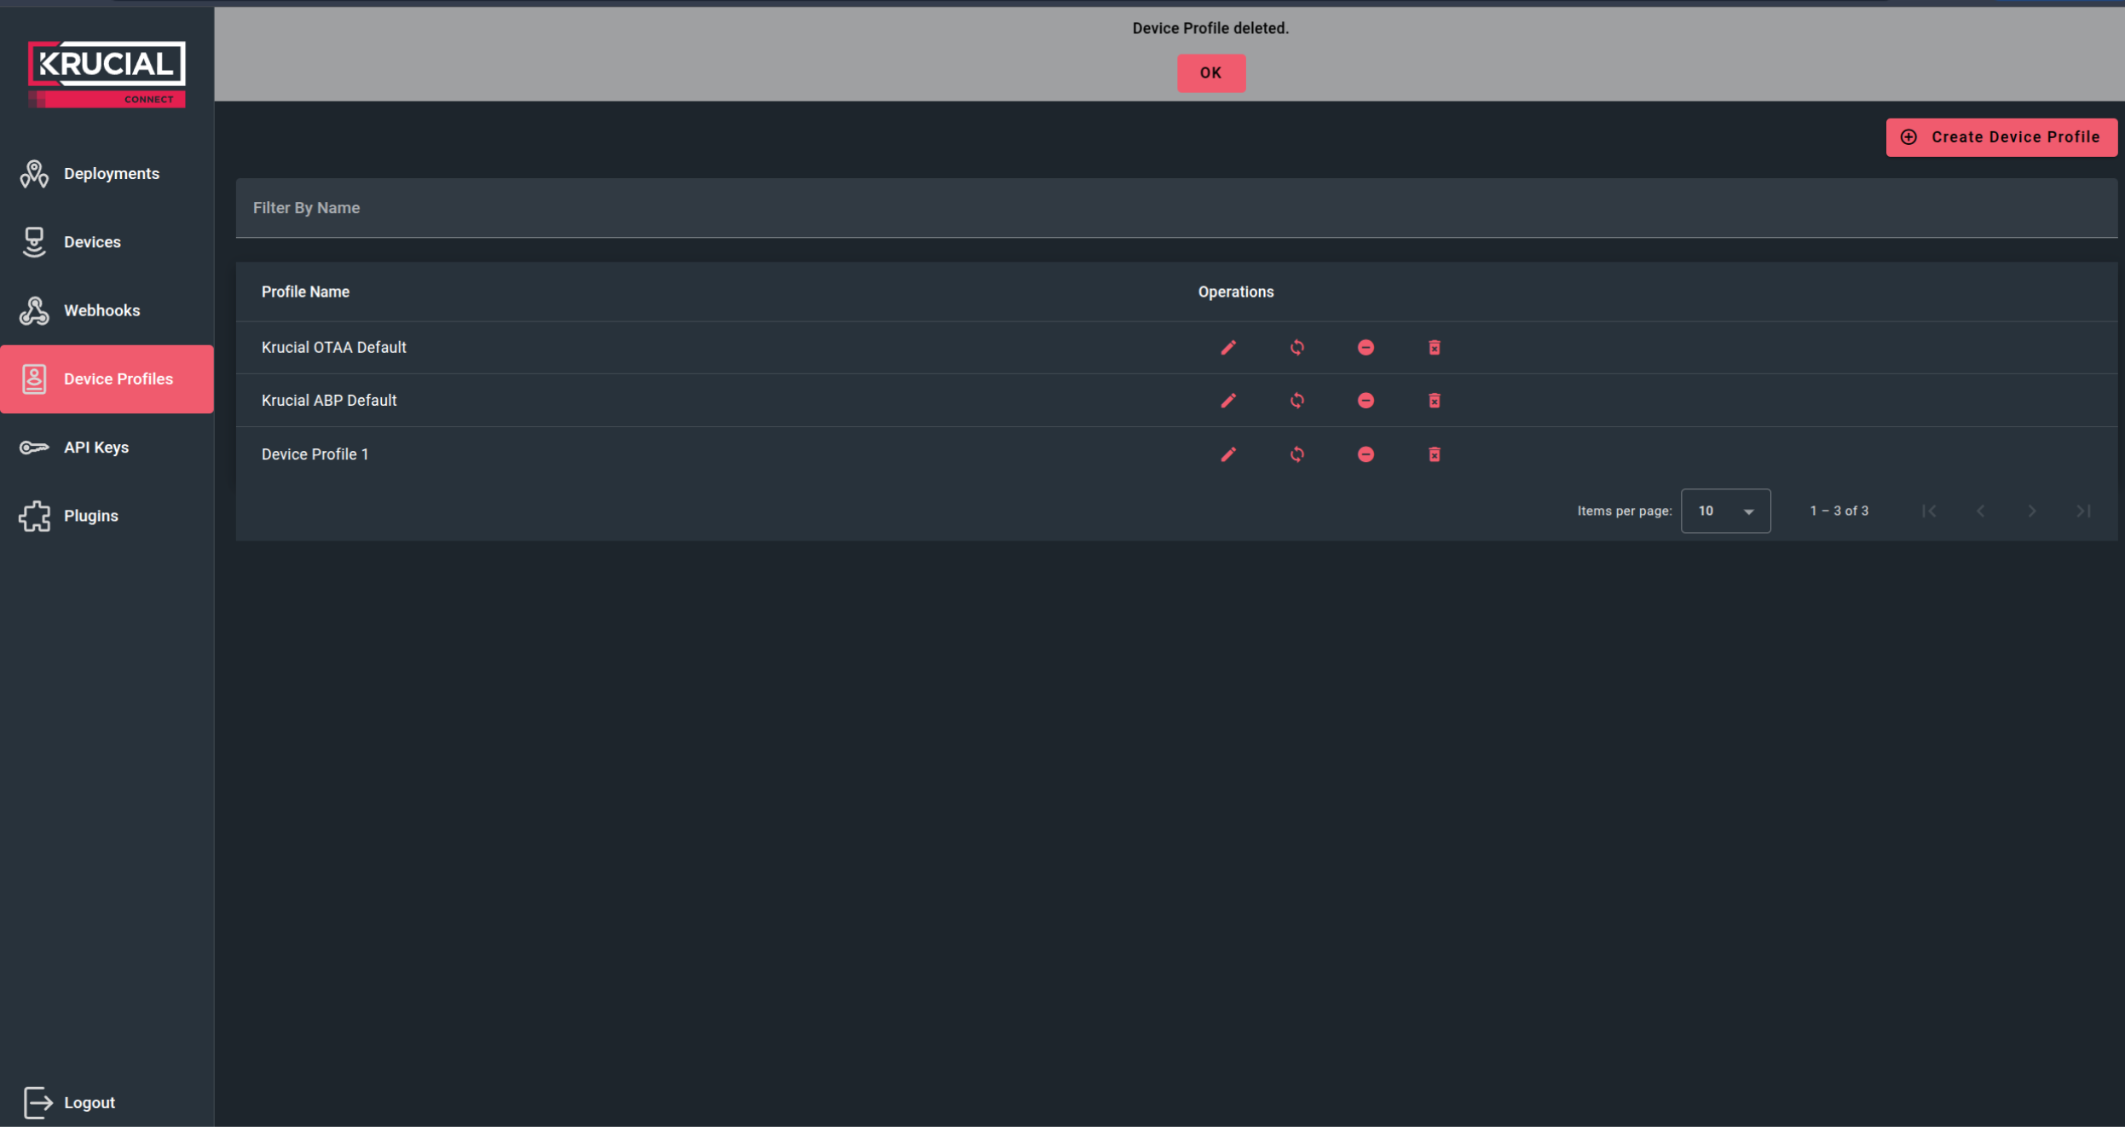Click OK to dismiss deleted notification

point(1210,73)
